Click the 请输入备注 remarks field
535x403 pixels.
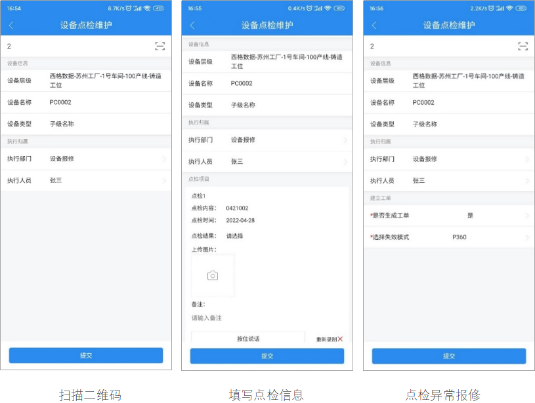click(263, 318)
